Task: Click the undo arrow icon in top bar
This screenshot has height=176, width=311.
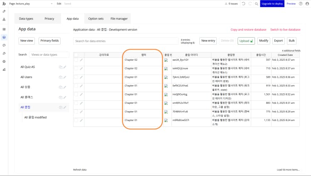Action: click(x=244, y=4)
